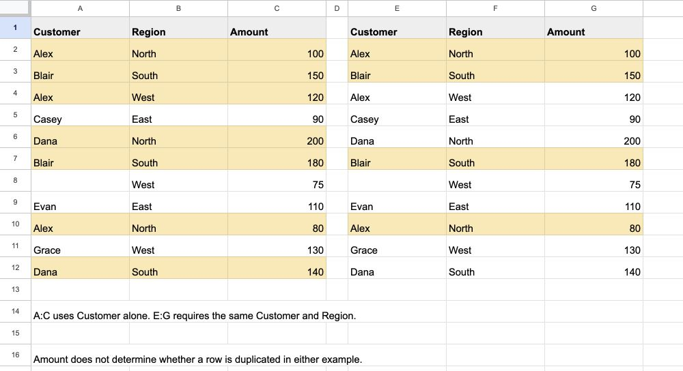The height and width of the screenshot is (371, 683).
Task: Select column B header
Action: [x=178, y=8]
